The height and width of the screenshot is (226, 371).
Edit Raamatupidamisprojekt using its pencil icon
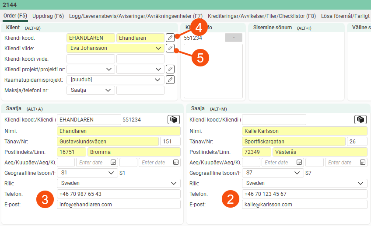[x=170, y=80]
